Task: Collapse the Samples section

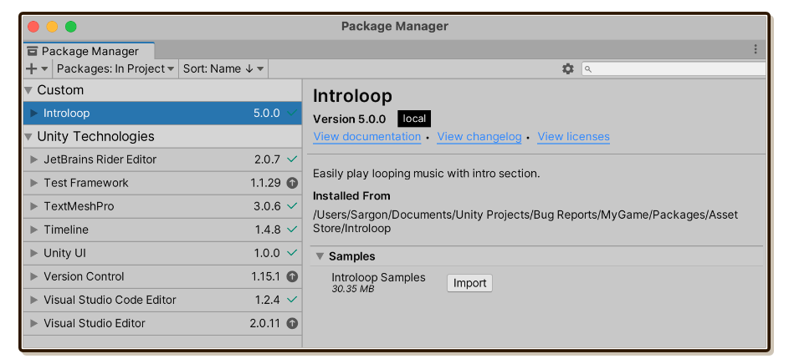Action: point(320,256)
